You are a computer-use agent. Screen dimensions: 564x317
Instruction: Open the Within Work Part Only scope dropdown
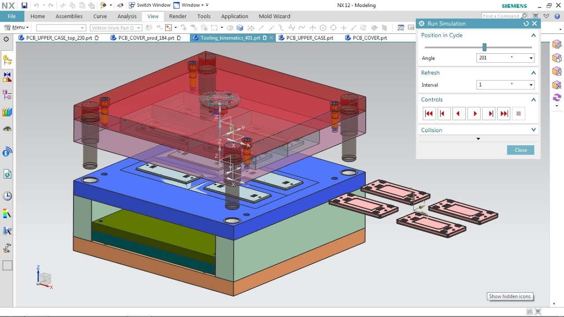point(116,28)
